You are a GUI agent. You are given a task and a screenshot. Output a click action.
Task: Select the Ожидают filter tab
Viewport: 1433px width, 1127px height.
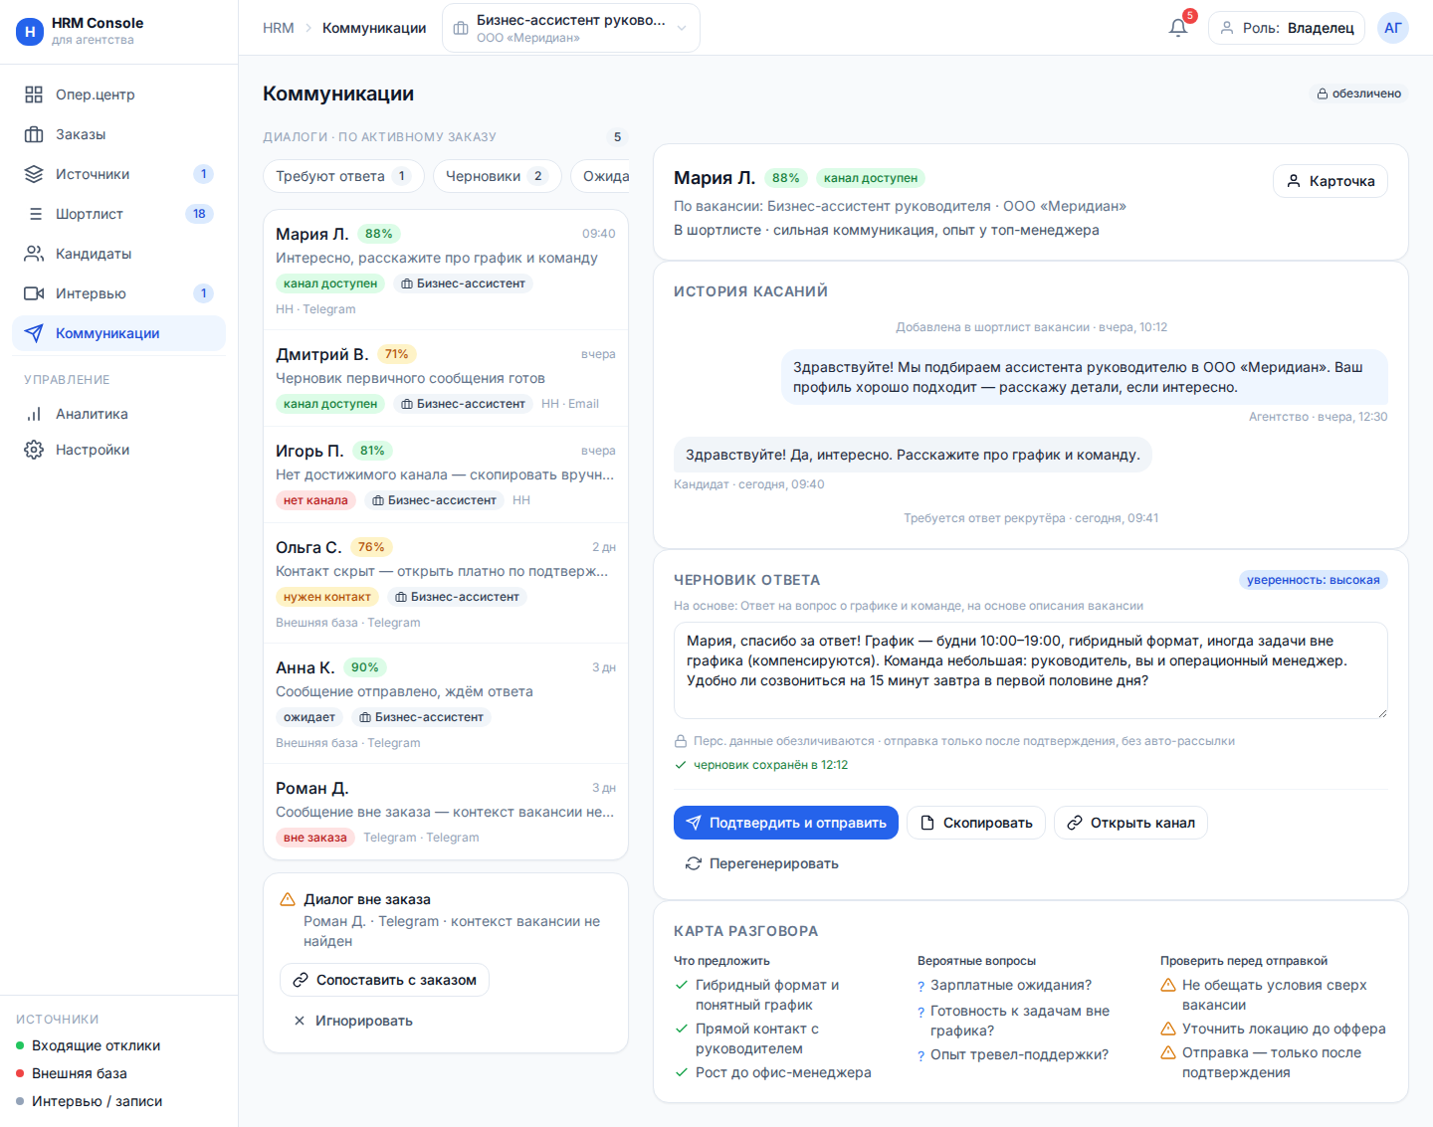click(x=600, y=176)
